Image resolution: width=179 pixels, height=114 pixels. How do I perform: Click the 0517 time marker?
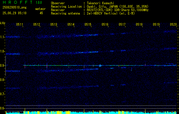122,24
